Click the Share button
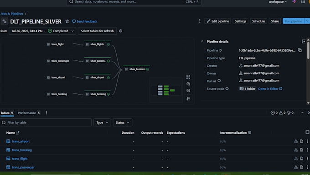The width and height of the screenshot is (310, 175). tap(275, 21)
